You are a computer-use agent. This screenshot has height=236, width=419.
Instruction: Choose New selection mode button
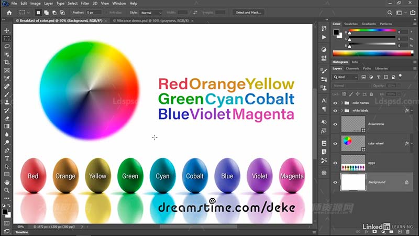pos(38,13)
